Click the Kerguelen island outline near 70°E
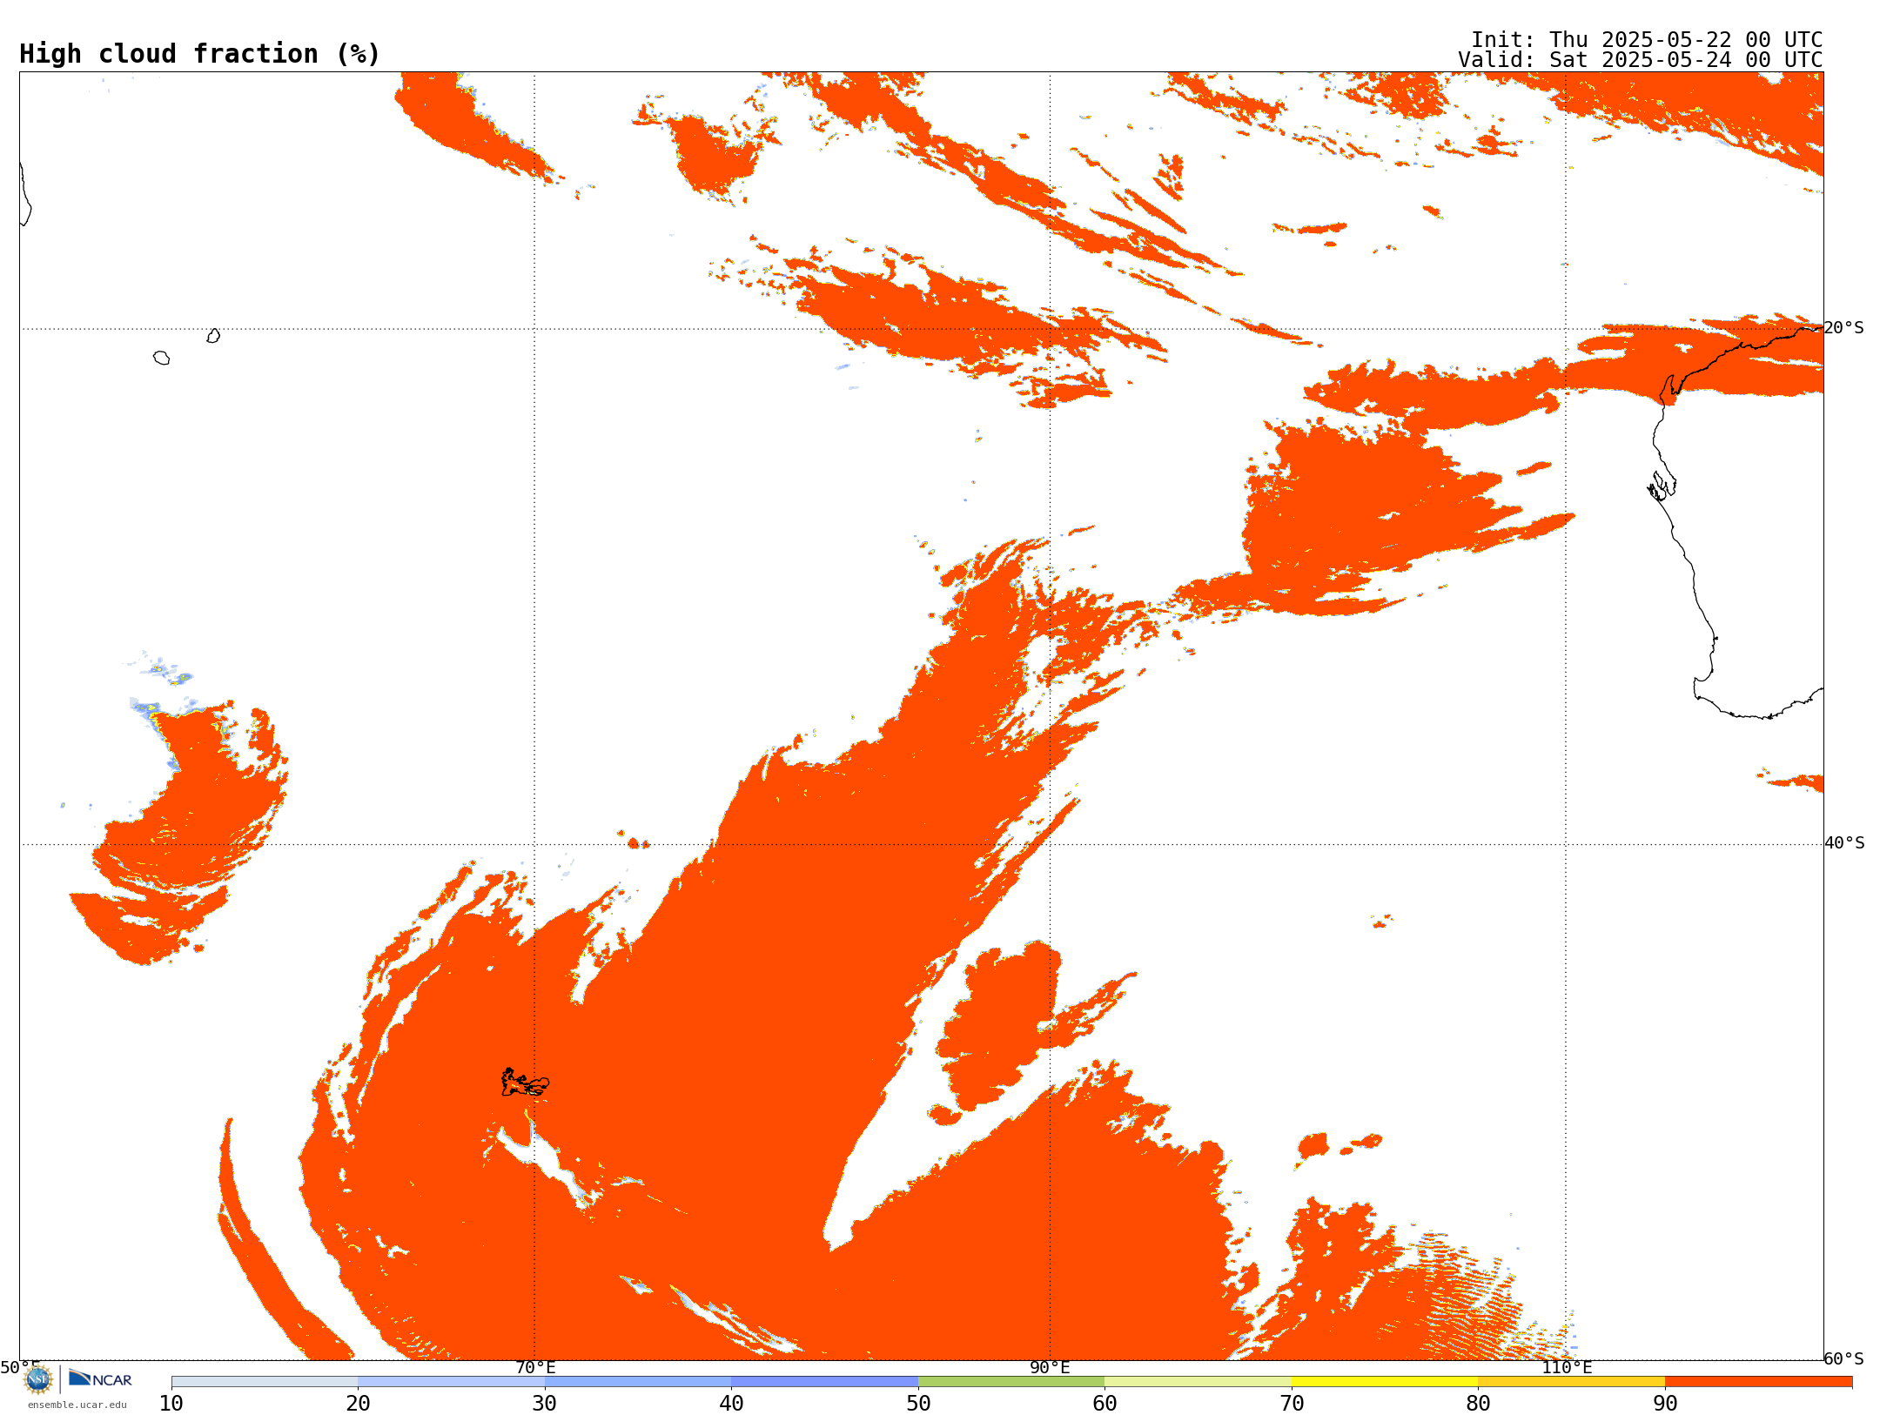 tap(525, 1083)
